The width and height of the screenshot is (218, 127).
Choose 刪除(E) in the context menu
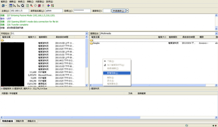pos(116,77)
